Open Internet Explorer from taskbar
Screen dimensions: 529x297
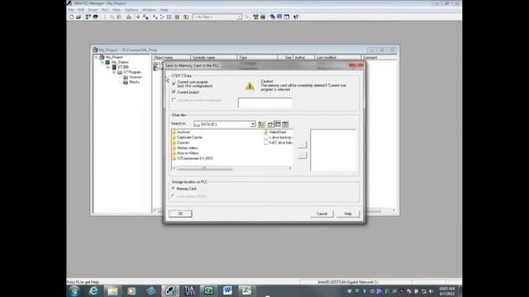click(x=93, y=290)
